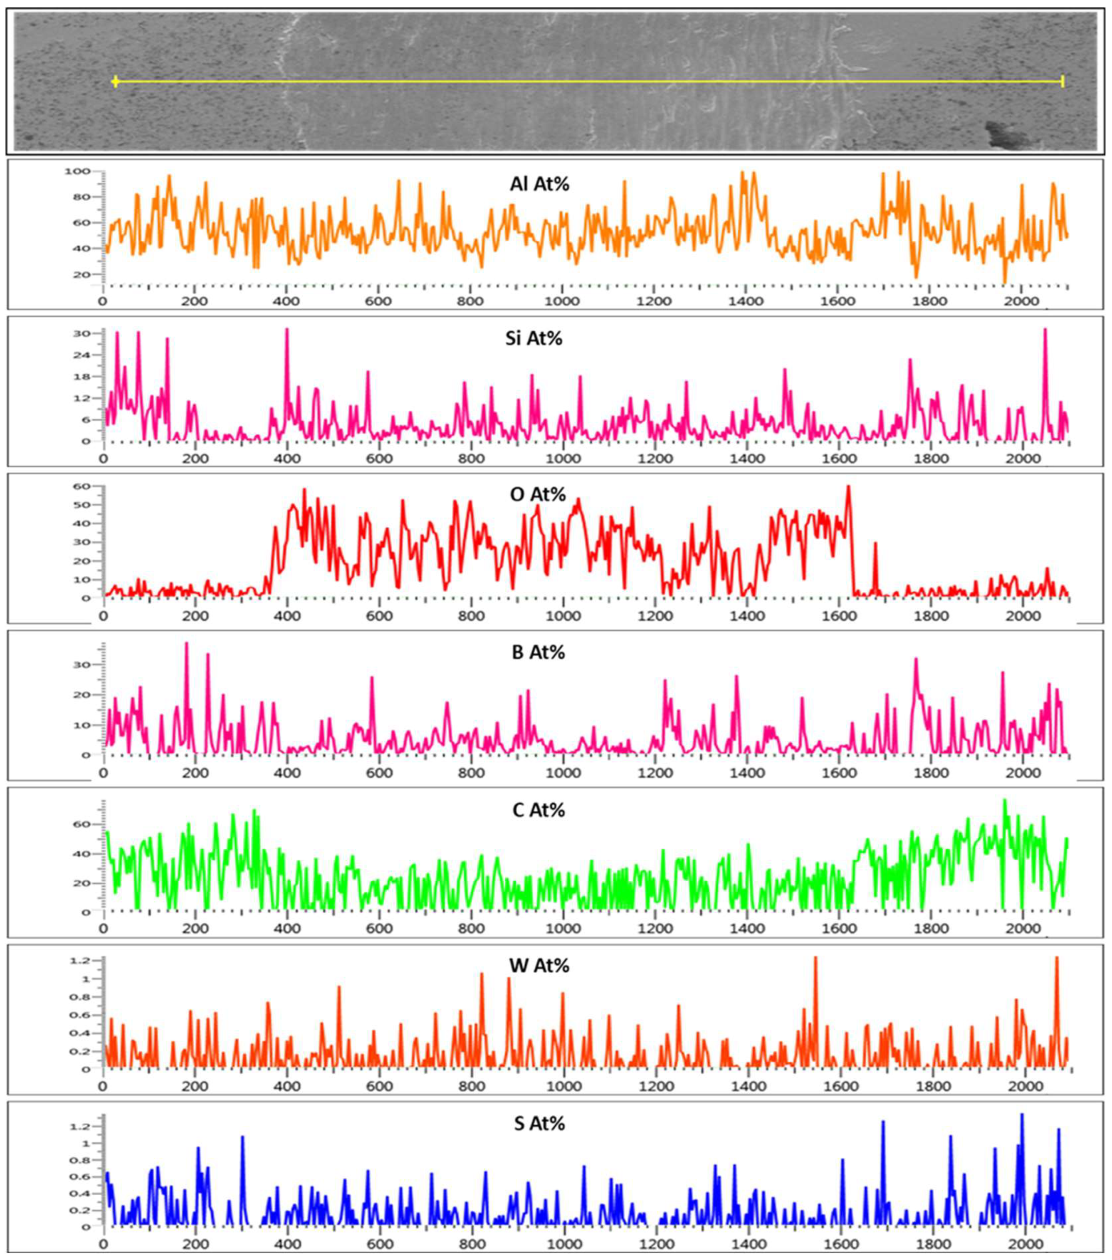
Task: Click the 'Al At%' chart title
Action: click(x=539, y=184)
